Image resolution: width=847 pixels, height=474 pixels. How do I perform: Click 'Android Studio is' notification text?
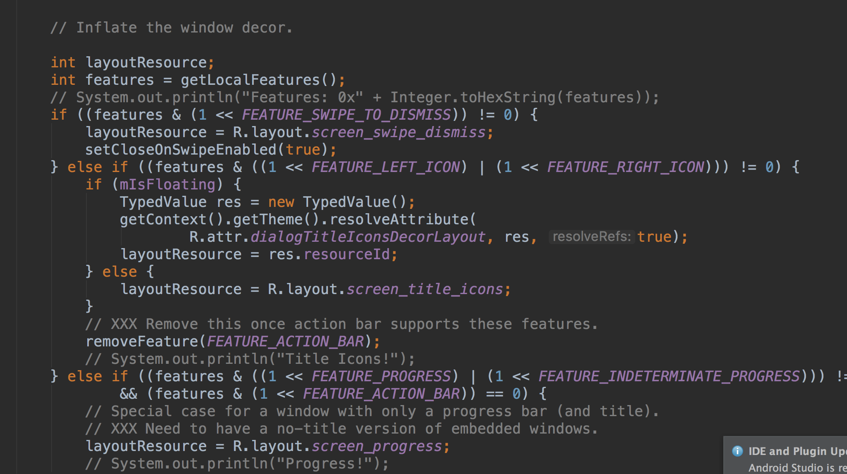[x=791, y=468]
